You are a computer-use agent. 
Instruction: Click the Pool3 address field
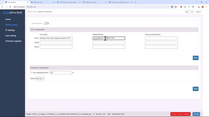click(x=56, y=47)
